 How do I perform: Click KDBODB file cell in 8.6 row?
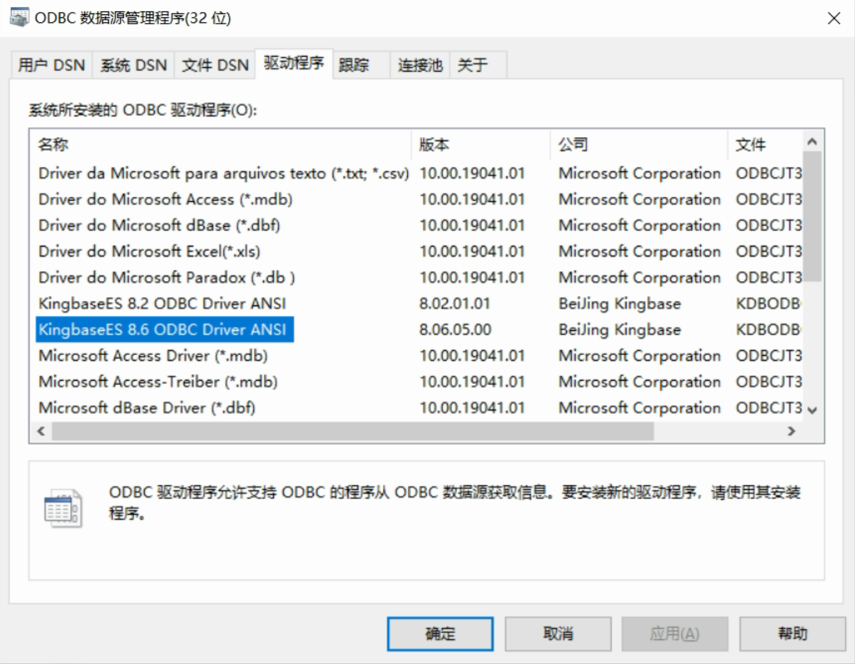[x=768, y=329]
